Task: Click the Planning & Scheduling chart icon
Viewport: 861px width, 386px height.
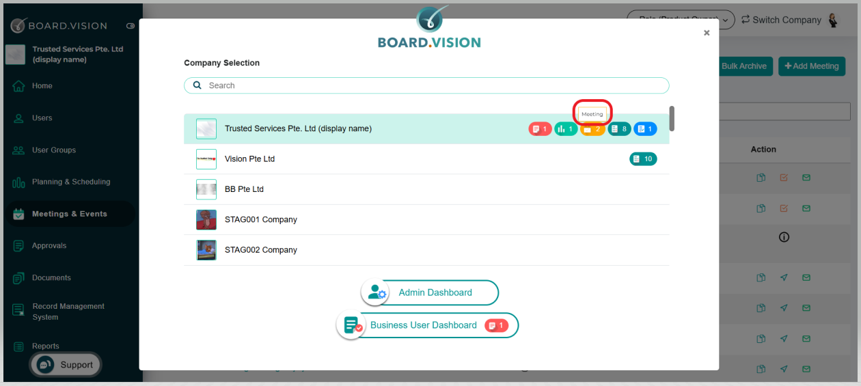Action: coord(18,182)
